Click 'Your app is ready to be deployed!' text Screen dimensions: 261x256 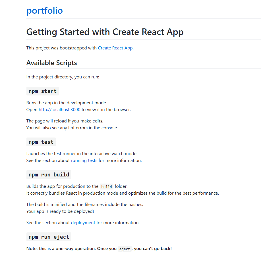[60, 211]
